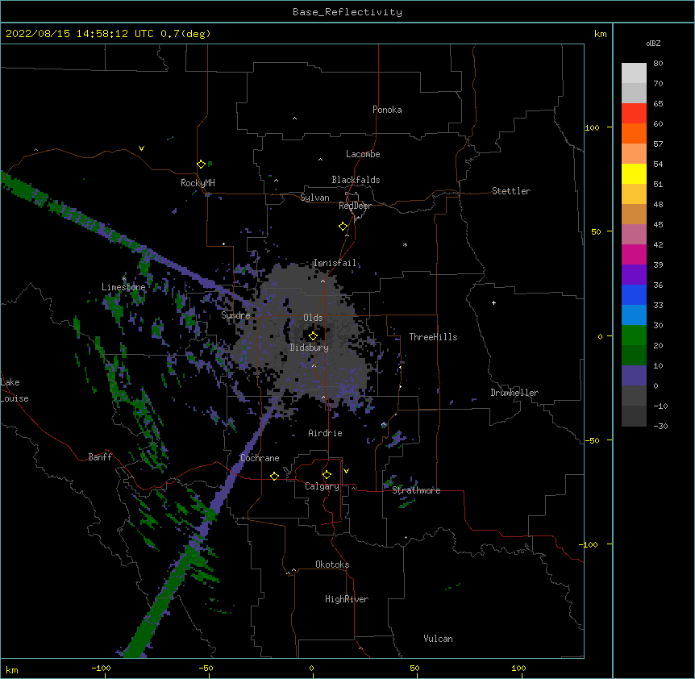Click the 0 tick label on the right axis
The image size is (695, 679).
[x=600, y=336]
